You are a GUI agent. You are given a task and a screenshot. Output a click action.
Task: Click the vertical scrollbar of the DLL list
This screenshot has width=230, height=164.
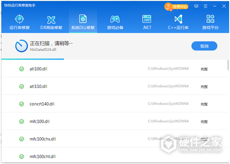228,65
